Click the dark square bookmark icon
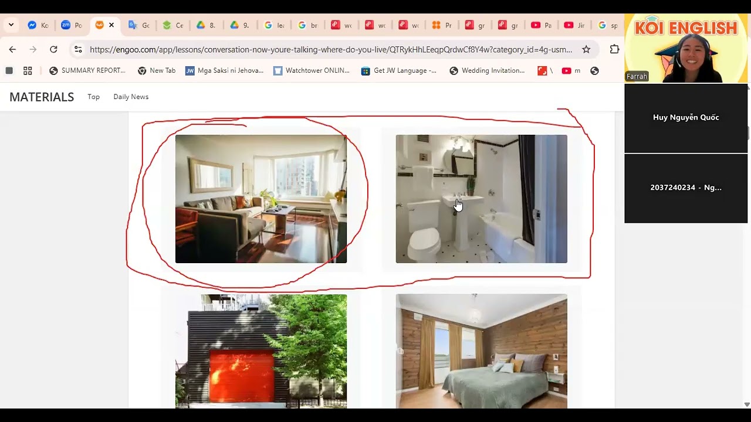751x422 pixels. (9, 71)
